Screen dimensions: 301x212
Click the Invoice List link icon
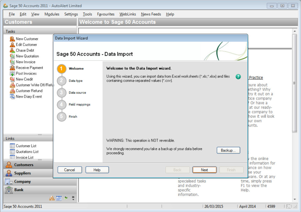12,157
